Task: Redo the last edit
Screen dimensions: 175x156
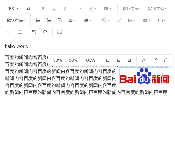Action: click(x=45, y=32)
